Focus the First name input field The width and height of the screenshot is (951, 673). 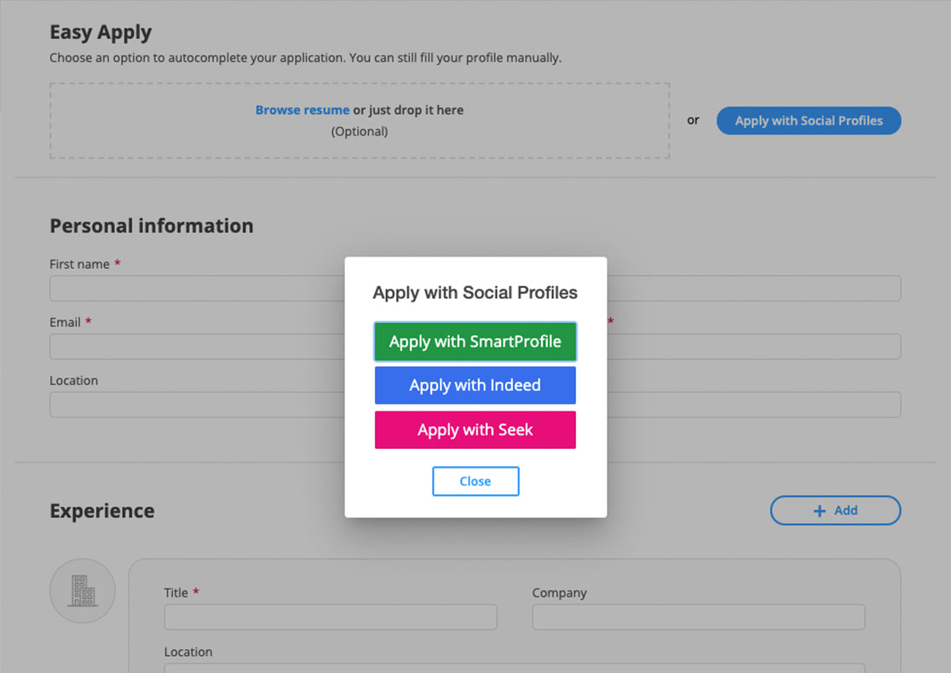point(196,289)
